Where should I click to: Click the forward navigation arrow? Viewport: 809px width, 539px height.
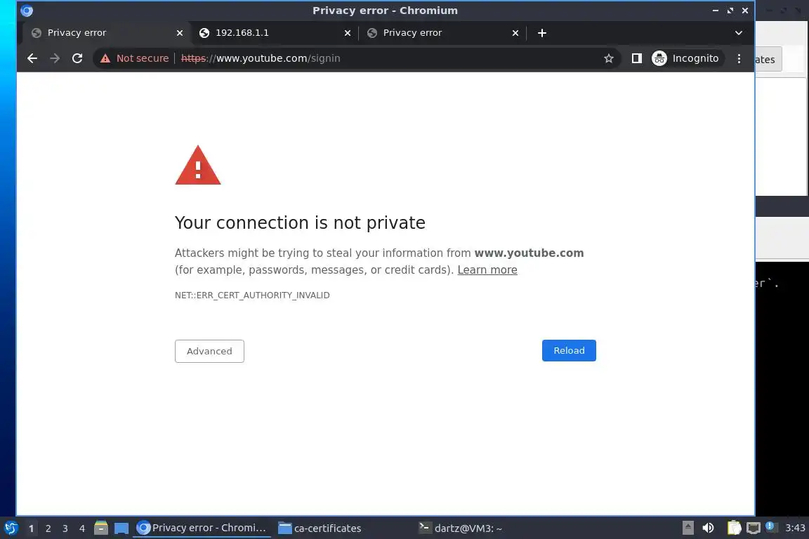[55, 58]
